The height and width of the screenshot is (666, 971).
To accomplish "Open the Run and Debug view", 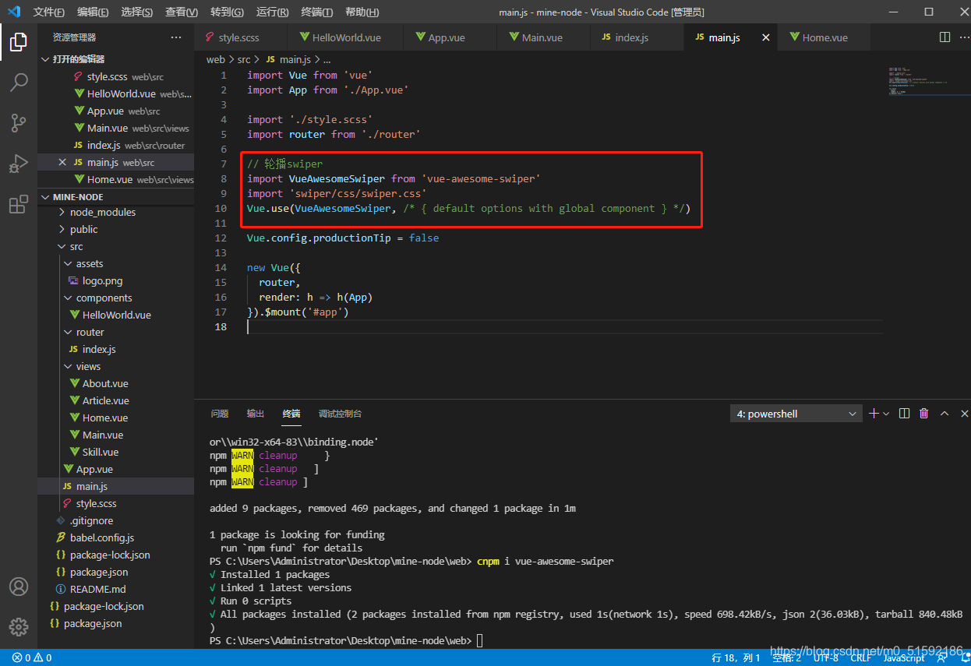I will pyautogui.click(x=19, y=164).
